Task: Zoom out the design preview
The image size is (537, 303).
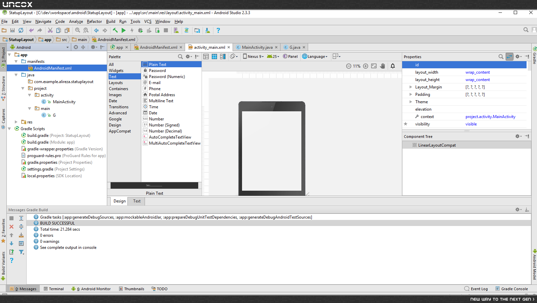Action: [x=349, y=66]
